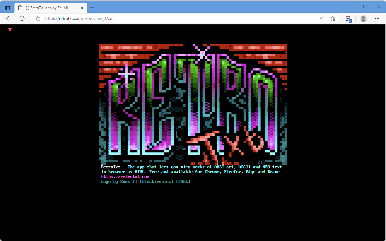Viewport: 386px width, 241px height.
Task: Follow the https://retrotxt.com link
Action: (x=125, y=177)
